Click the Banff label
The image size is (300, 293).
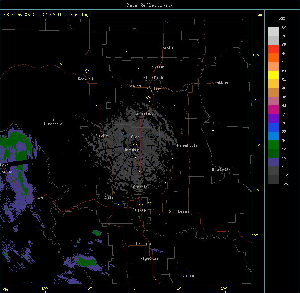(x=43, y=197)
